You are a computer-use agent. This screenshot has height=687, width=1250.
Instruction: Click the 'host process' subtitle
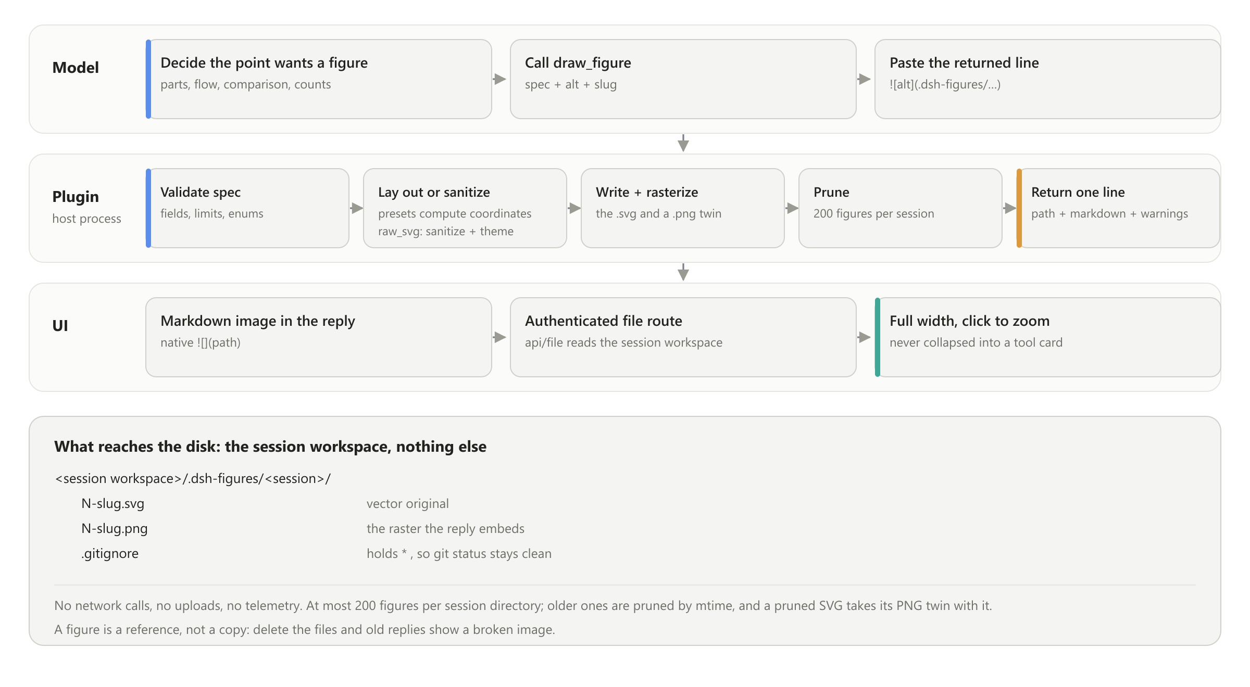click(x=86, y=219)
